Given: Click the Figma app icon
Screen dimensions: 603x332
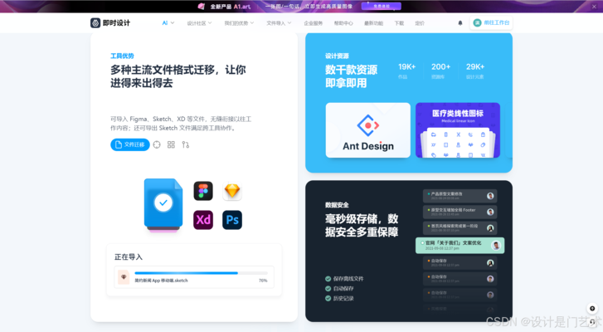Looking at the screenshot, I should pyautogui.click(x=203, y=191).
